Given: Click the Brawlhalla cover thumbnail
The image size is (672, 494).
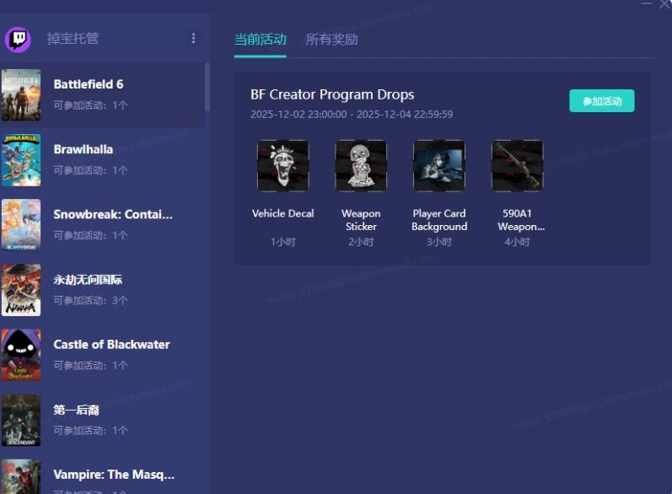Looking at the screenshot, I should click(x=21, y=160).
